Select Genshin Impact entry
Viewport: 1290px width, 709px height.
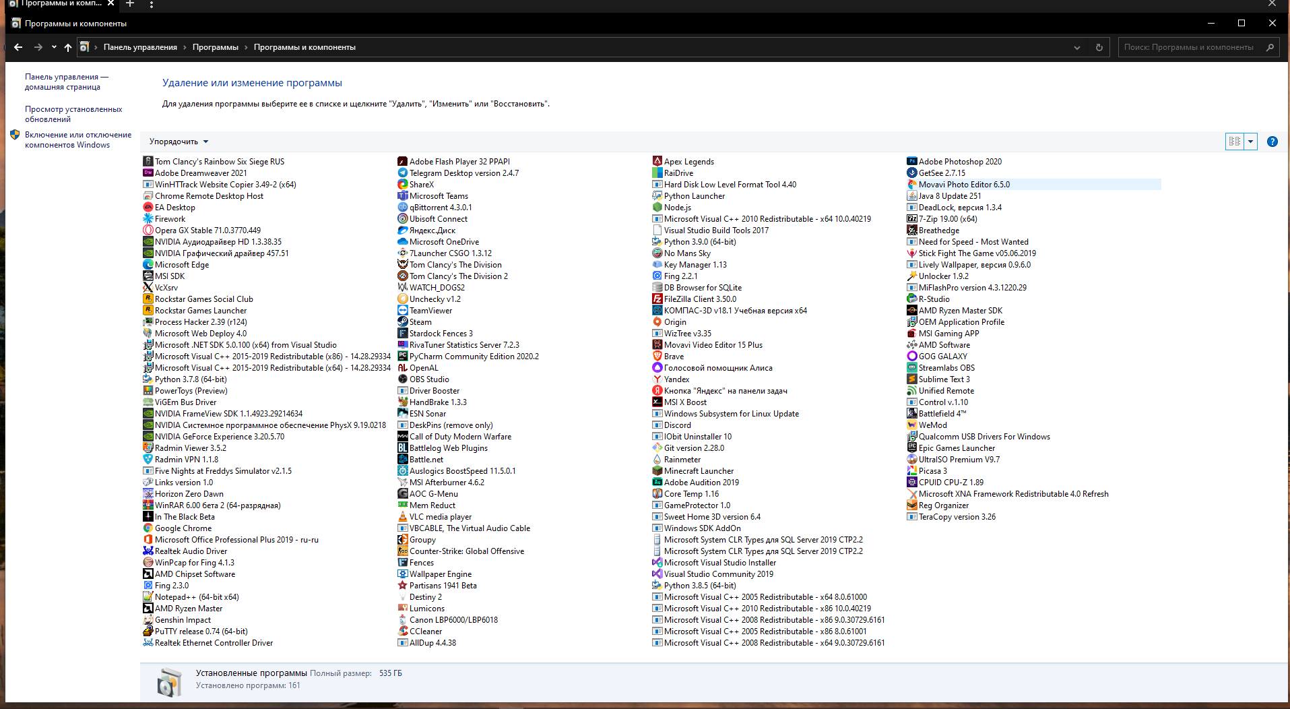point(183,620)
